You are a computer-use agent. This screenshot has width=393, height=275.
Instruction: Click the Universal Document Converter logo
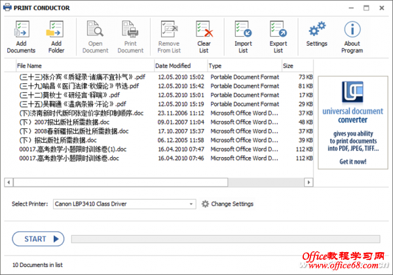click(x=352, y=92)
